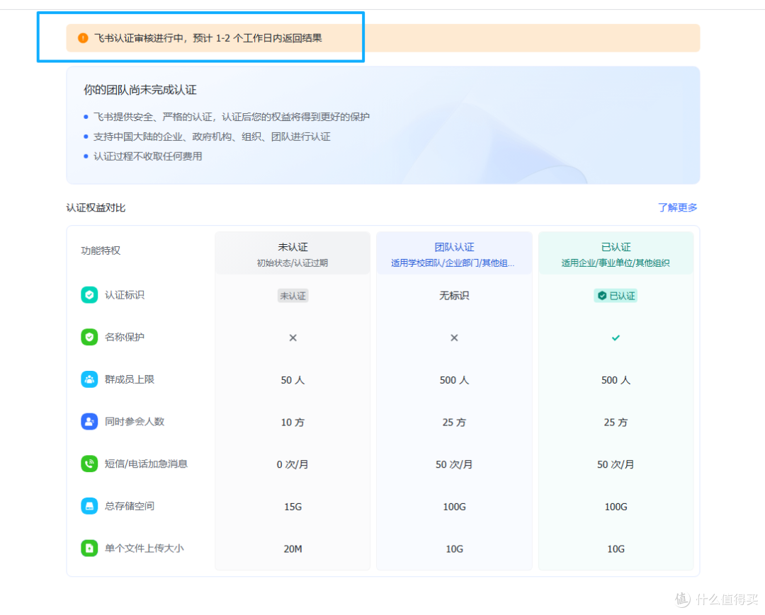This screenshot has height=615, width=765.
Task: Select the 团队认证 column header
Action: [454, 253]
